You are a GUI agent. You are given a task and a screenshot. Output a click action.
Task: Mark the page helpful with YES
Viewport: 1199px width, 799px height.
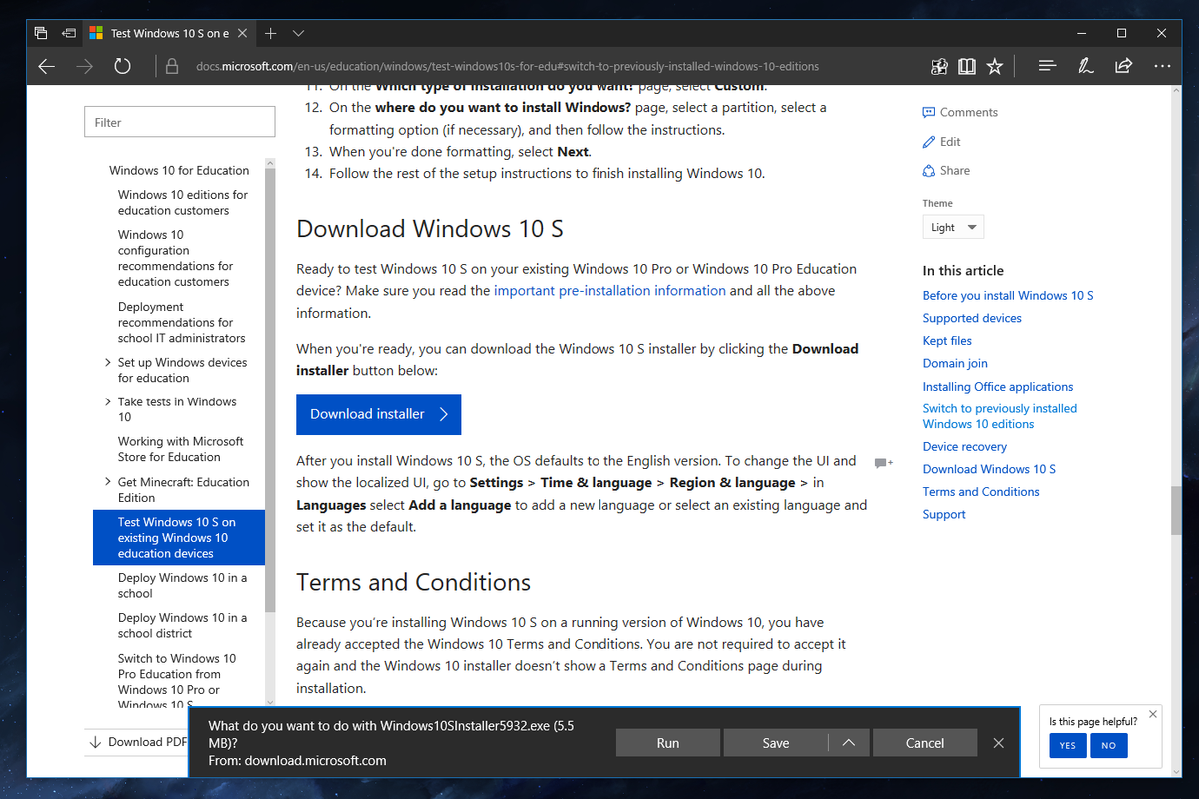1067,745
